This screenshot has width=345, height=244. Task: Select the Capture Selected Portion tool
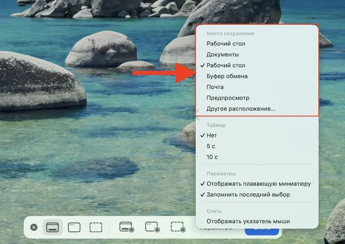tap(96, 227)
